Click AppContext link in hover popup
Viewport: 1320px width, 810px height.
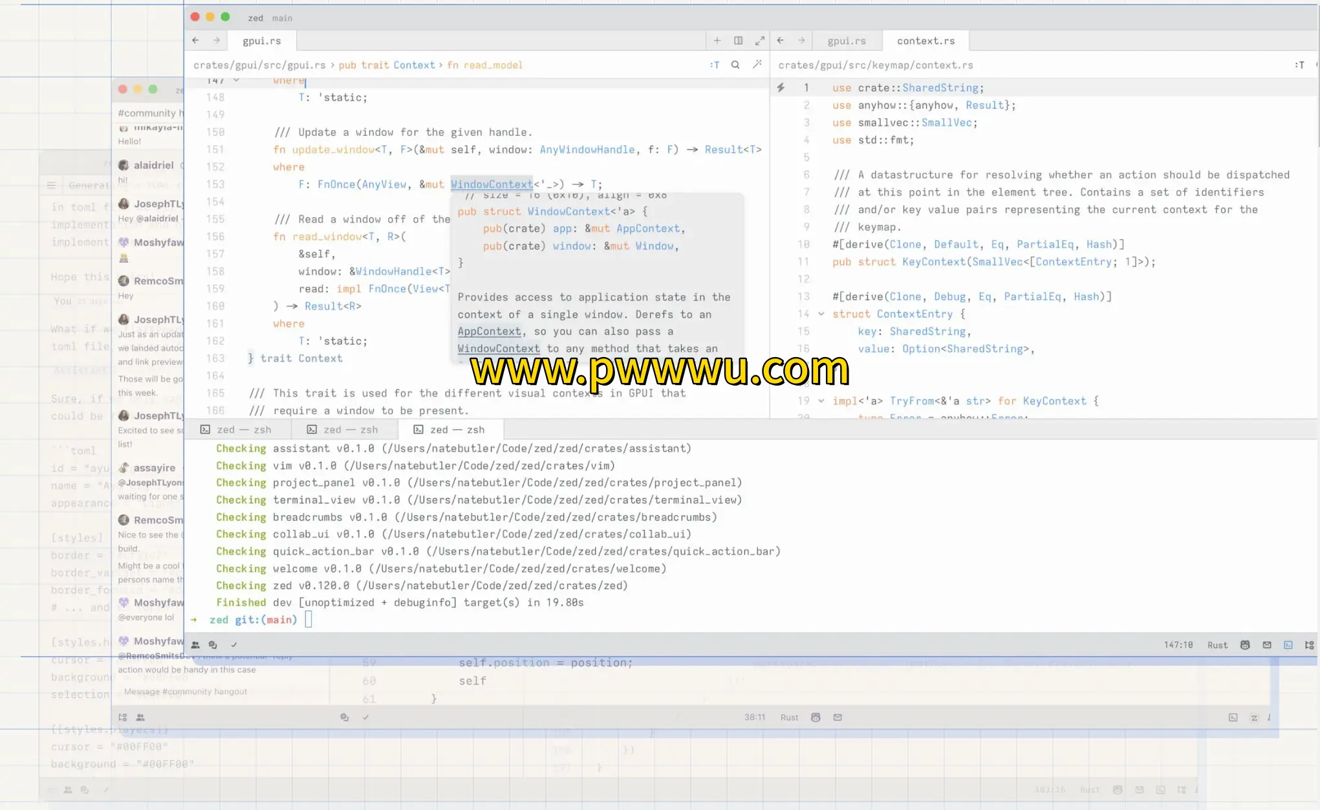pos(489,332)
